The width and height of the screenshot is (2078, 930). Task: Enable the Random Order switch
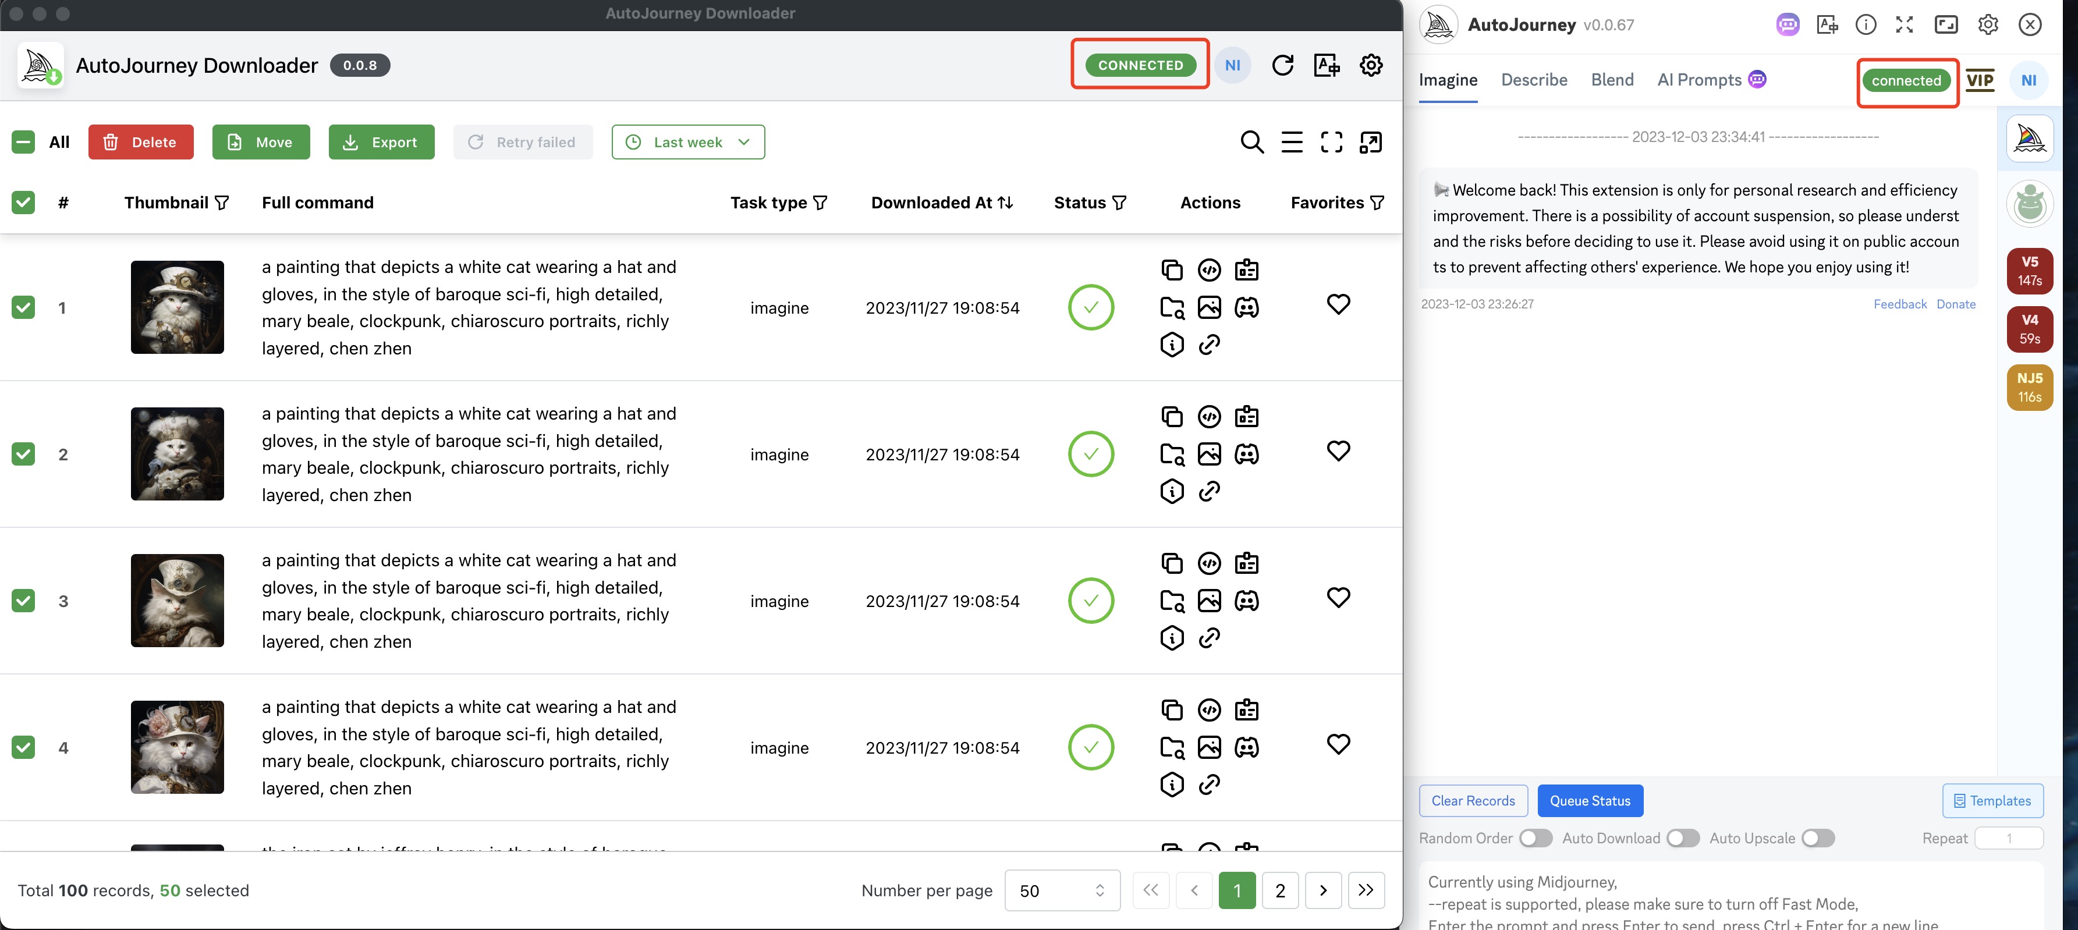[x=1535, y=838]
